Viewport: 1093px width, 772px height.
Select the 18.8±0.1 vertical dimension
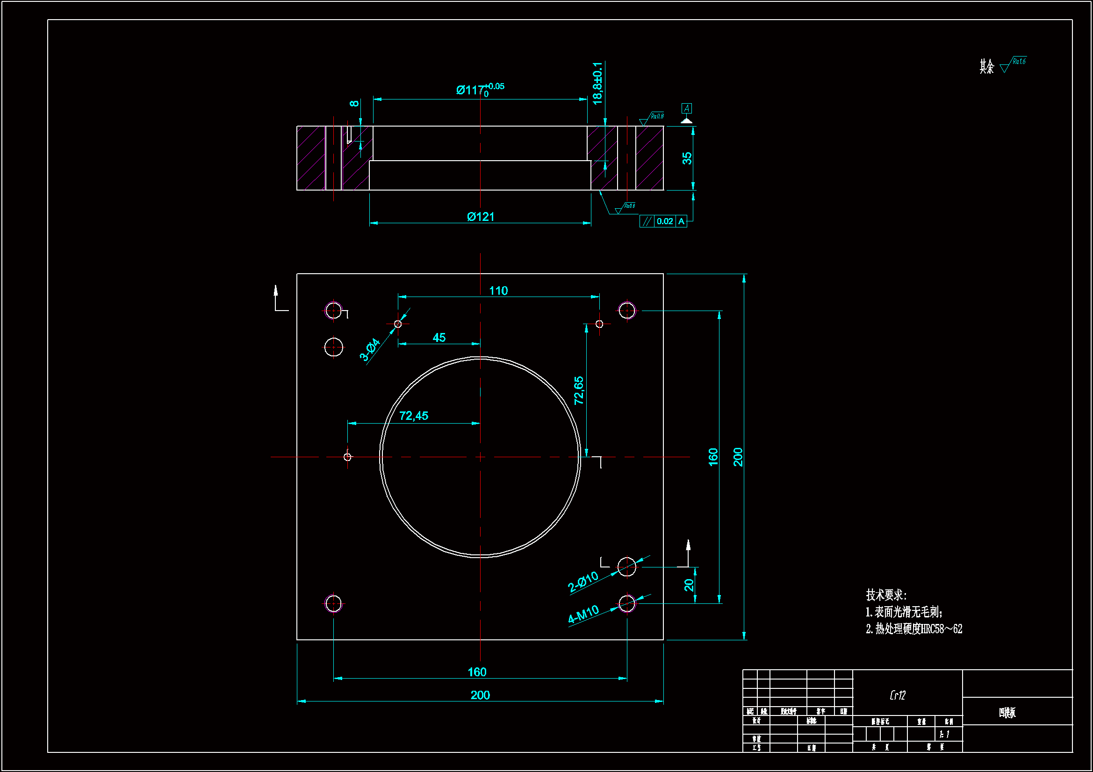597,83
